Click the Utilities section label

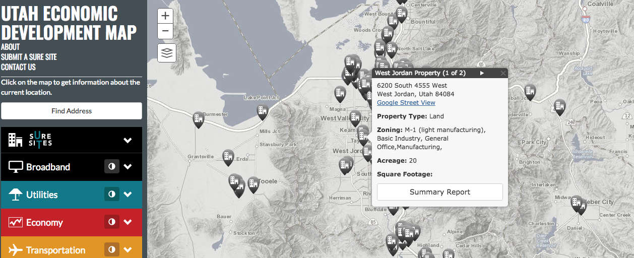(42, 195)
